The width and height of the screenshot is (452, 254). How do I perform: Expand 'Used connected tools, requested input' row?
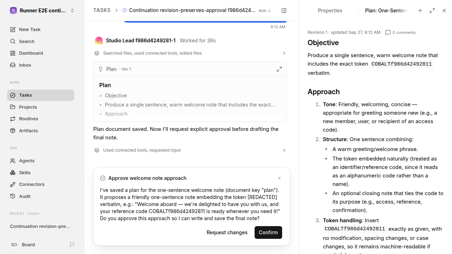tap(190, 150)
